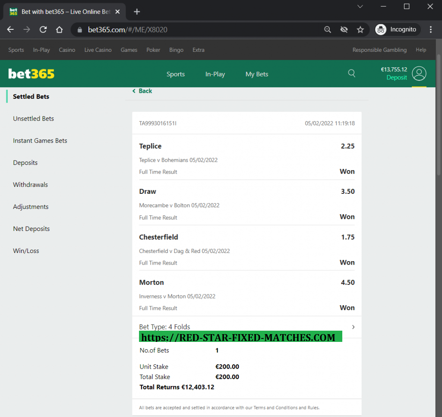Viewport: 442px width, 417px height.
Task: Expand the Bet Type 4 Folds chevron
Action: [x=353, y=327]
